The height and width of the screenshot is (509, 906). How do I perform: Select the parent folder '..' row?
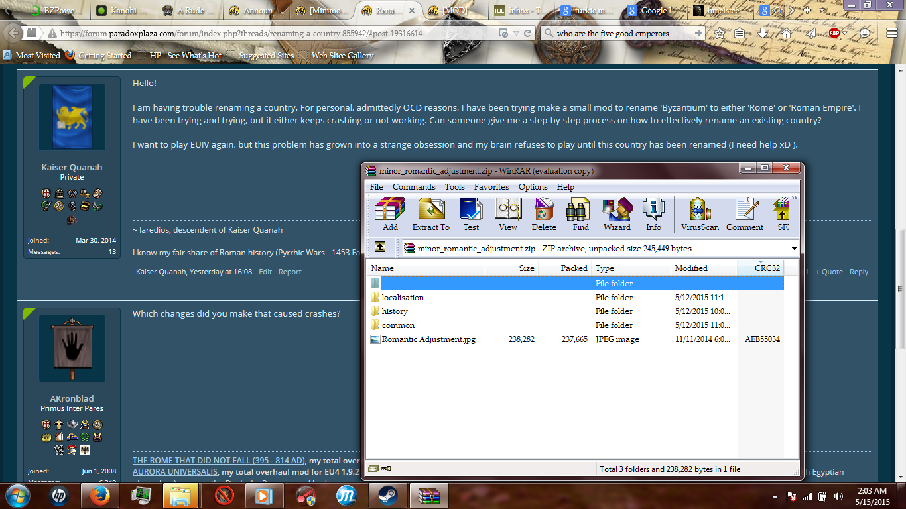[x=576, y=284]
